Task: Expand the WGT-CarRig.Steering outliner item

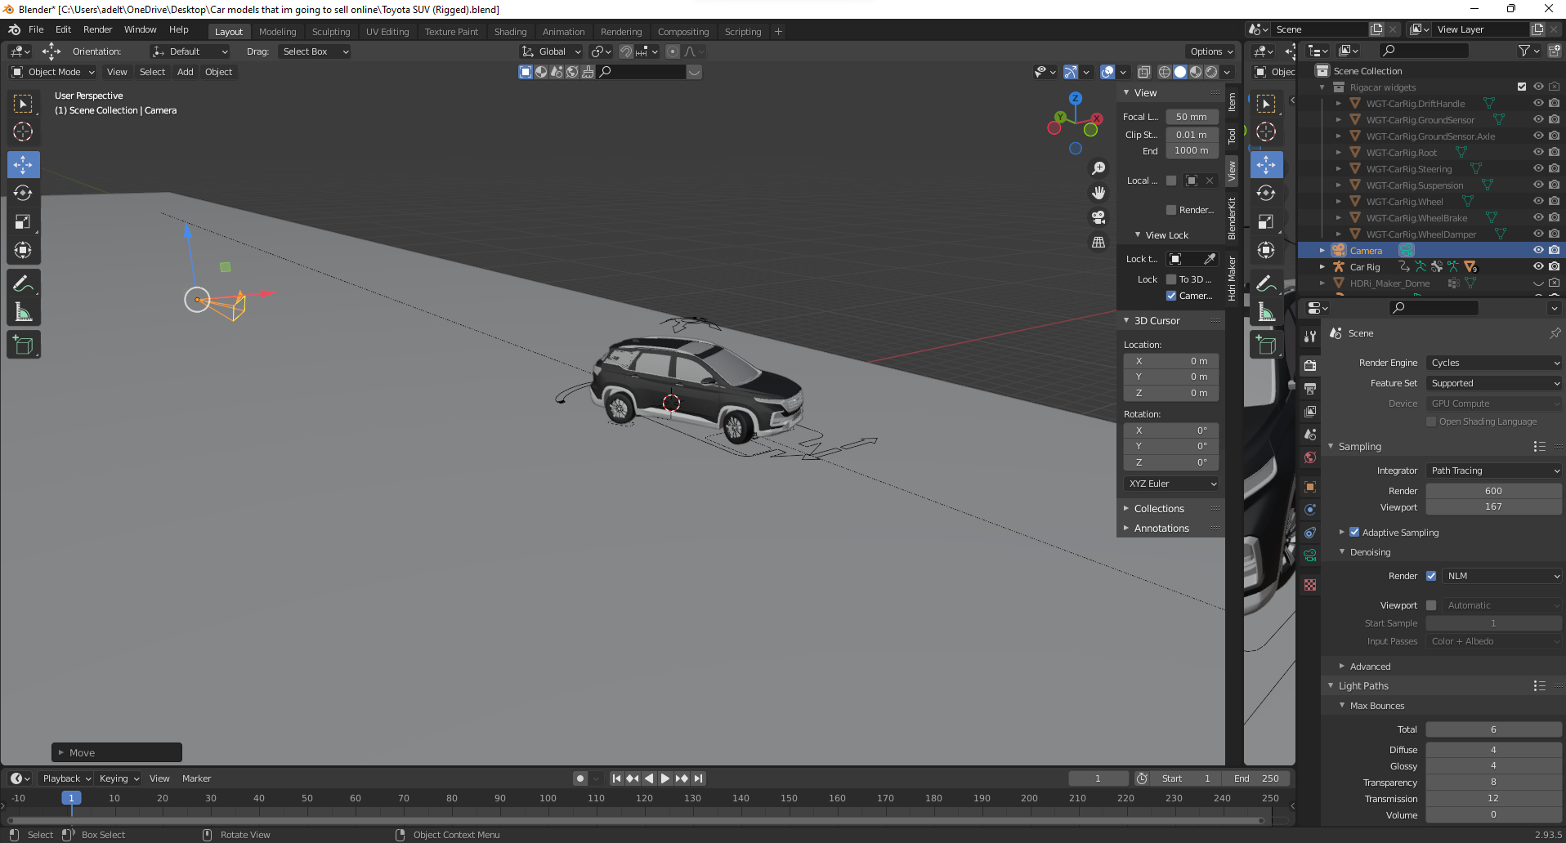Action: point(1338,169)
